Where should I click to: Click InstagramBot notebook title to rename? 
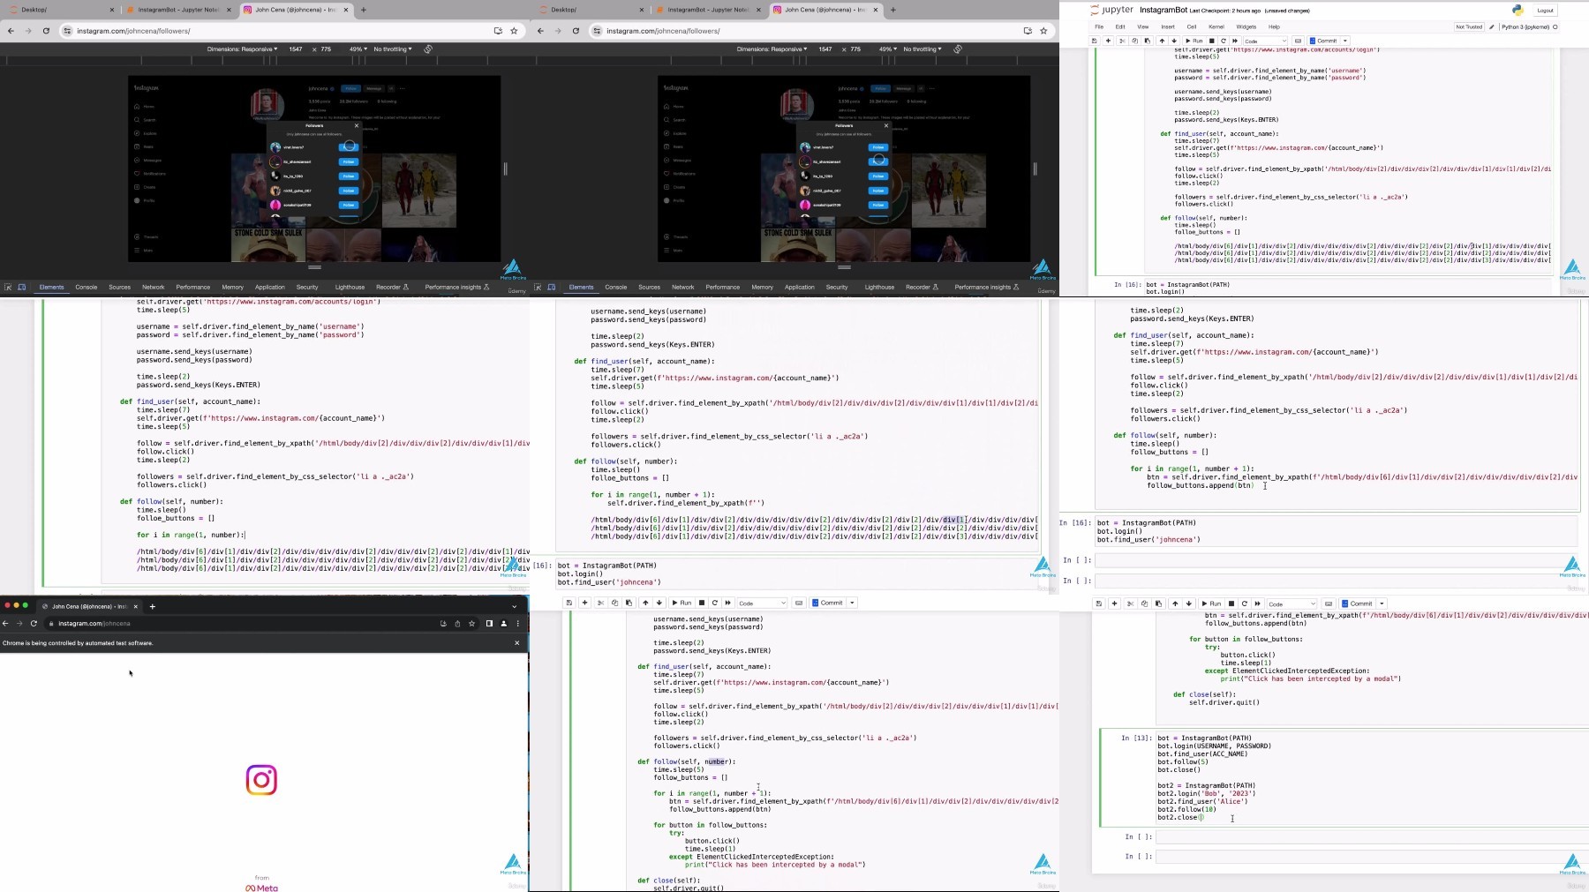click(1163, 11)
